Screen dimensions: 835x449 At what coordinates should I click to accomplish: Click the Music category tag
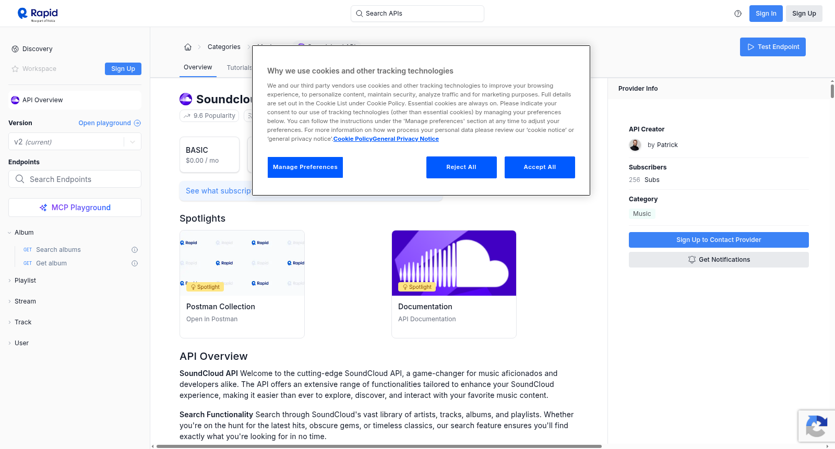pos(642,214)
